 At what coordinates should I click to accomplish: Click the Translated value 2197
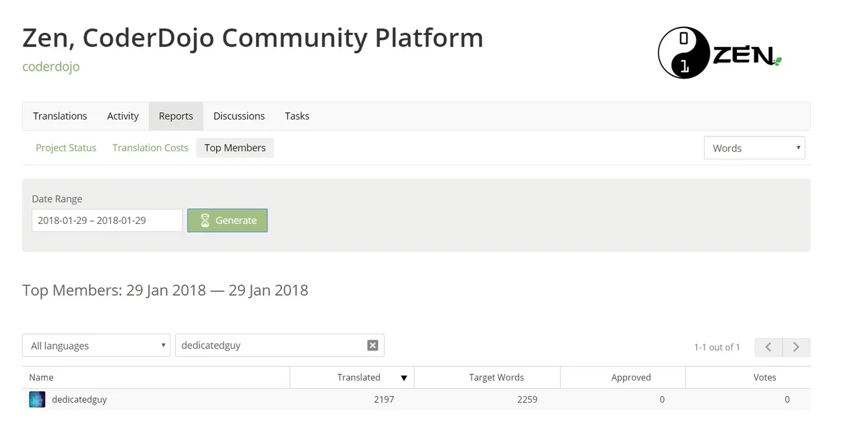(384, 399)
